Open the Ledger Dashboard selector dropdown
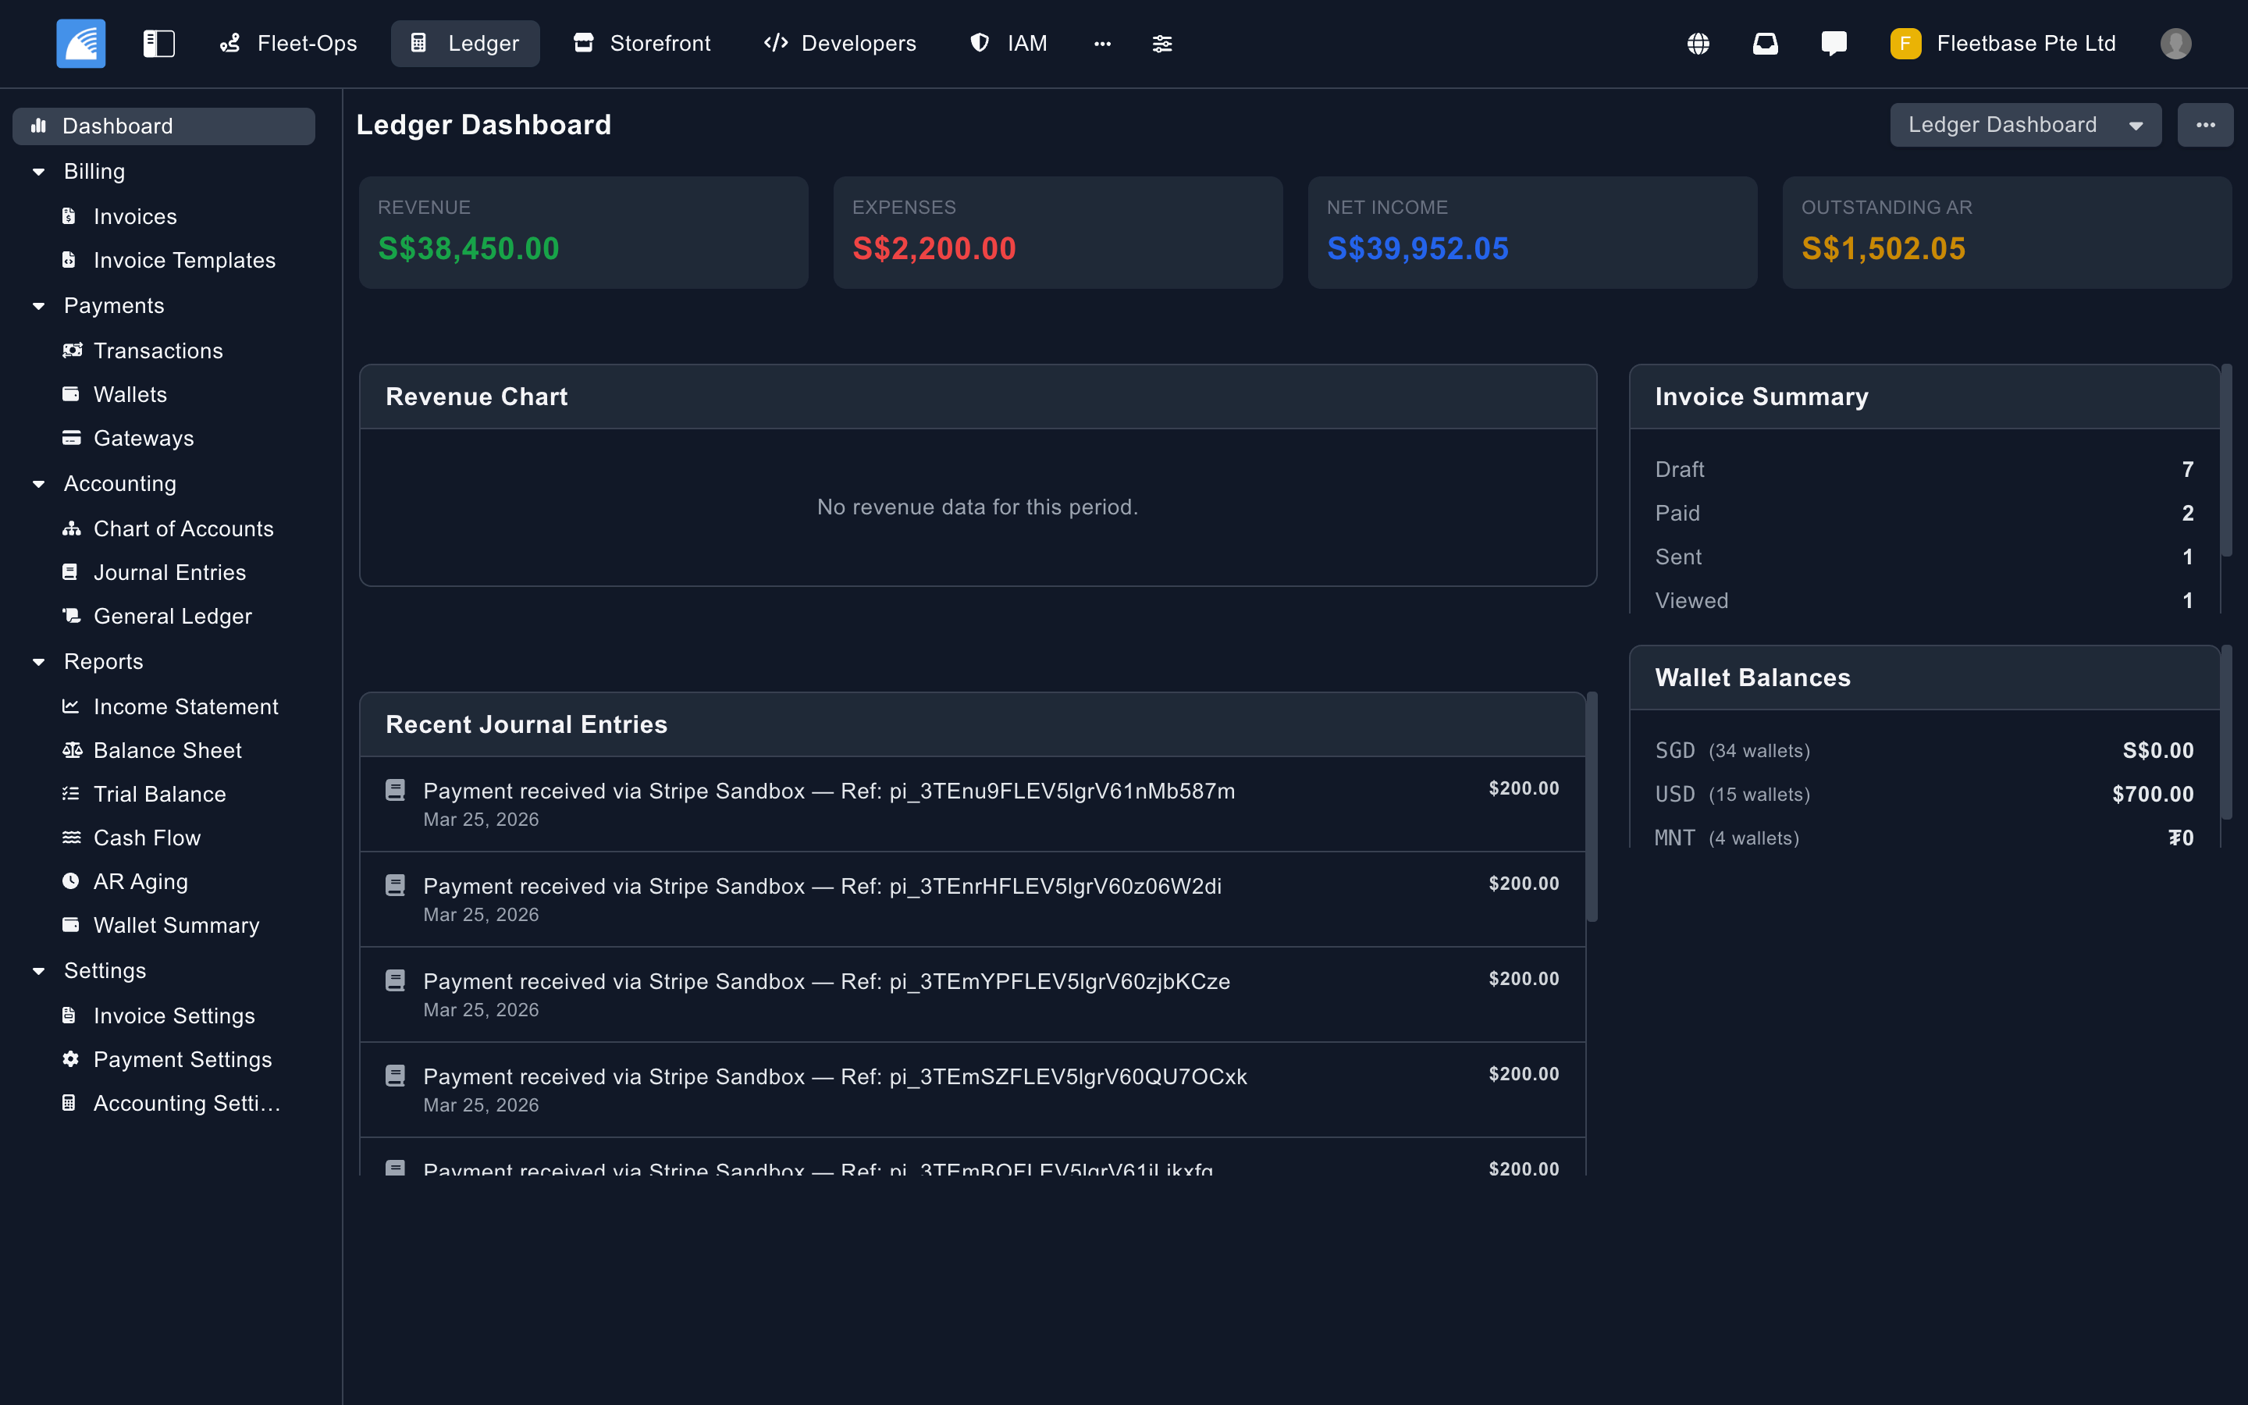Screen dimensions: 2248x1405 (x=2025, y=126)
